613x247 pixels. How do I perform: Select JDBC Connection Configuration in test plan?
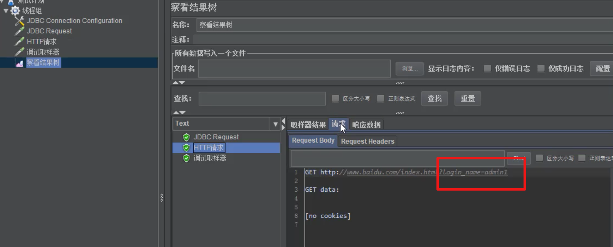point(74,21)
